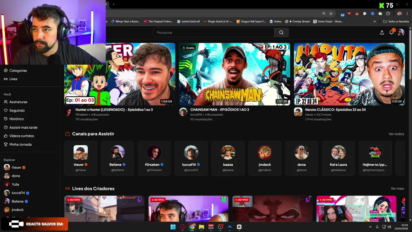Click the Chrome profile picture in the toolbar
The height and width of the screenshot is (232, 412).
click(399, 14)
